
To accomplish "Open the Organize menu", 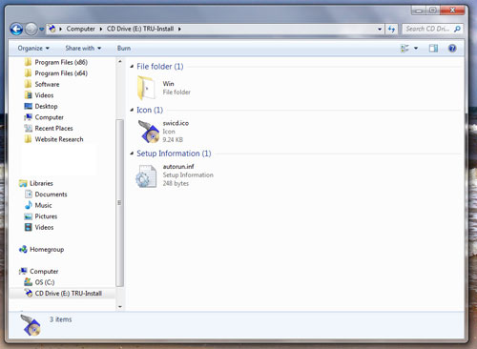I will (33, 49).
